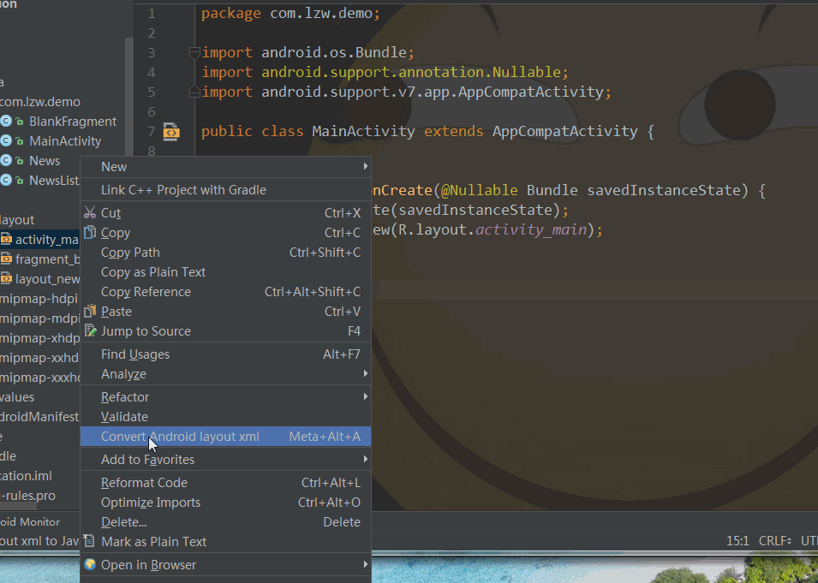Click the paste icon in the context menu

coord(91,311)
